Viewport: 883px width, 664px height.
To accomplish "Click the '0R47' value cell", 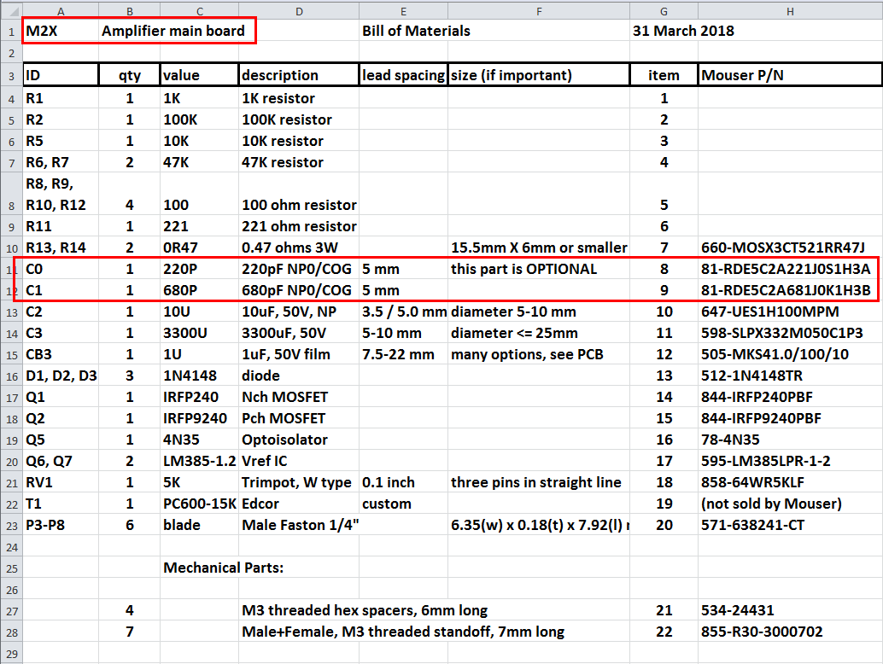I will (x=199, y=248).
